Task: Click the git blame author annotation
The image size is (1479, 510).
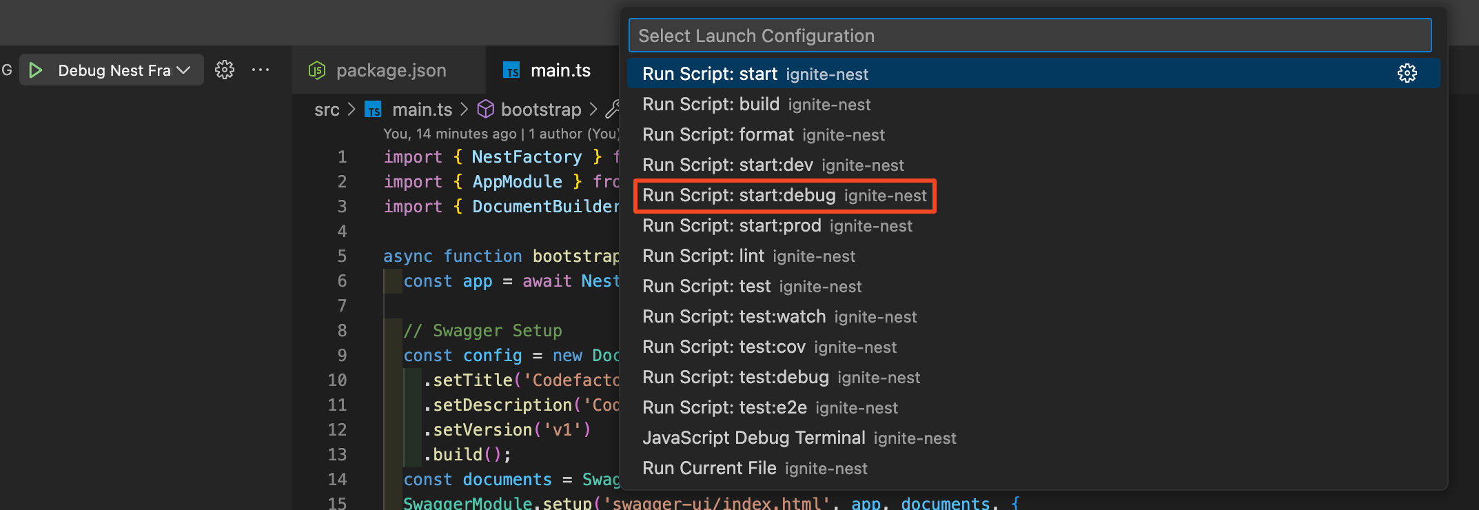Action: pos(500,134)
